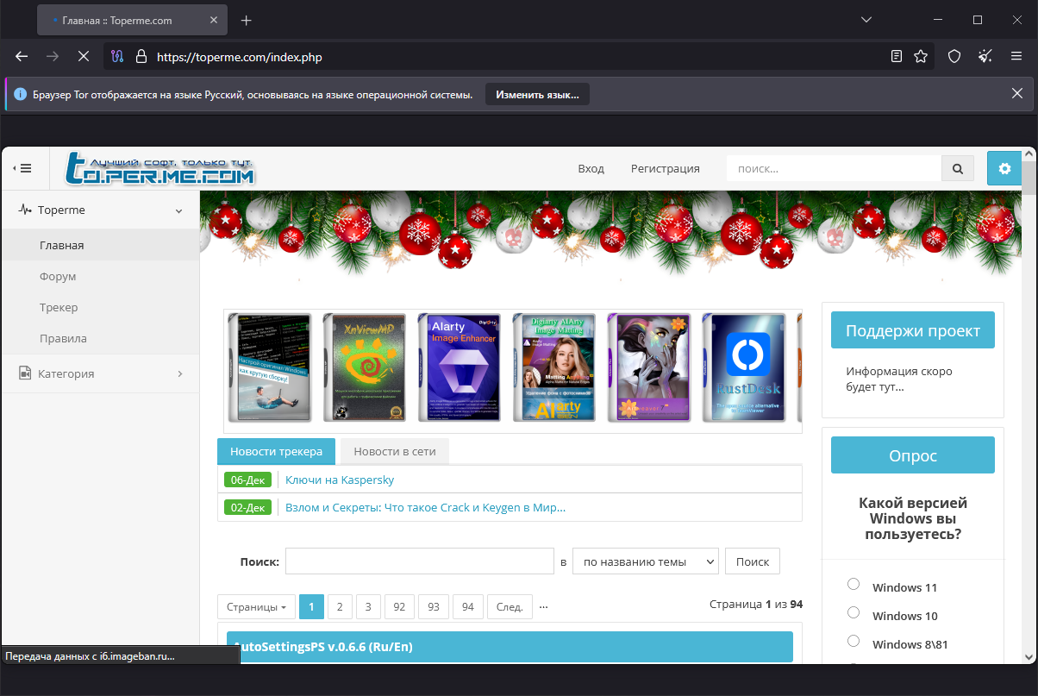1038x696 pixels.
Task: Select the 'Windows 8\81' radio option
Action: 854,642
